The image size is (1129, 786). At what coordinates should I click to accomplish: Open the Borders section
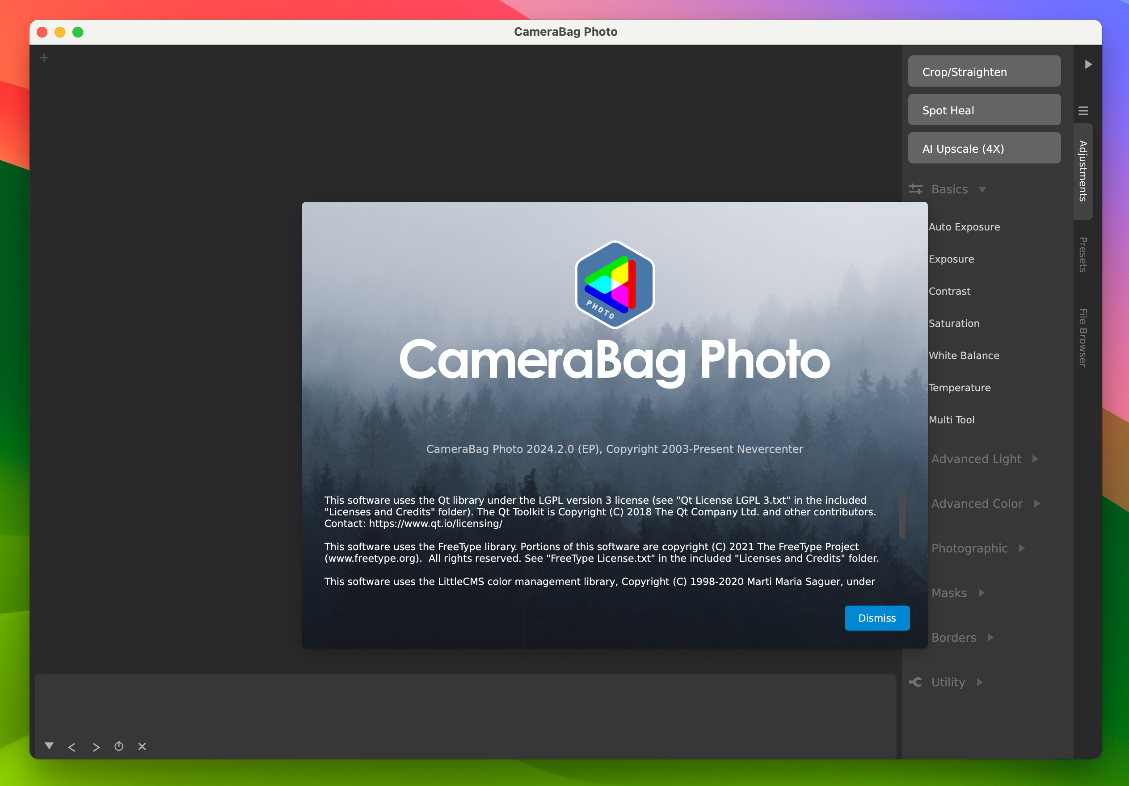[x=955, y=638]
